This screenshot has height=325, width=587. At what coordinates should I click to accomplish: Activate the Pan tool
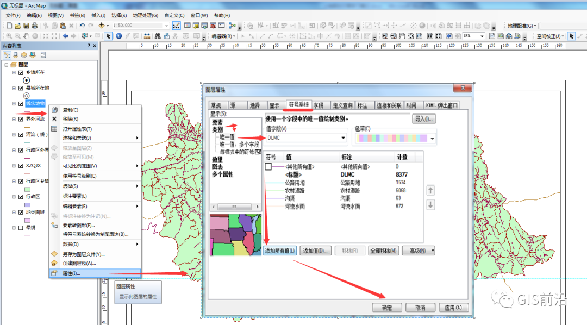tap(27, 36)
